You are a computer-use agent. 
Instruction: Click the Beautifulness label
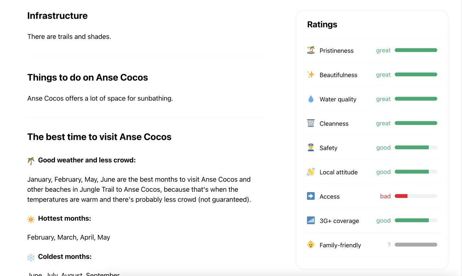point(338,75)
